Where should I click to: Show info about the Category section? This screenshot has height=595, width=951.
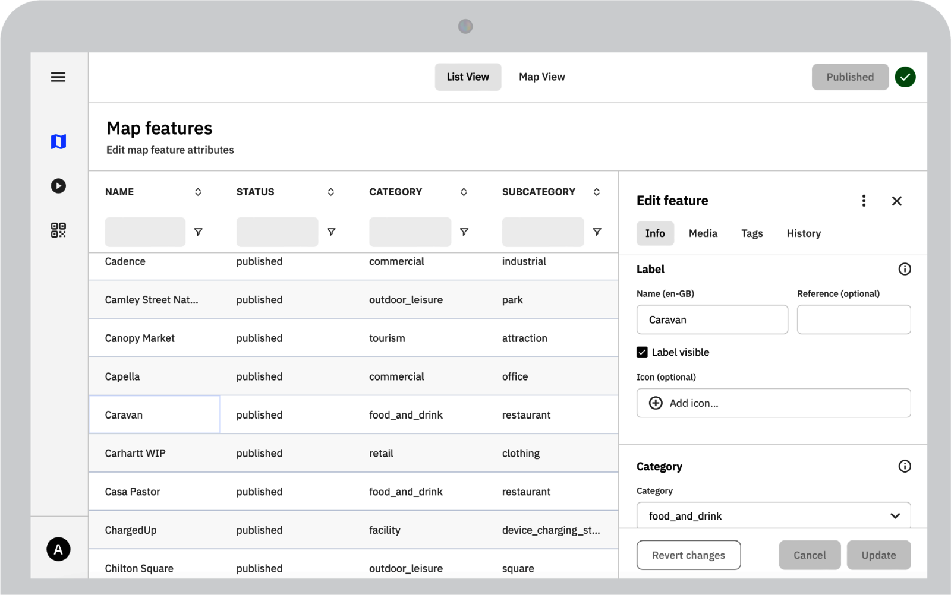(x=905, y=466)
